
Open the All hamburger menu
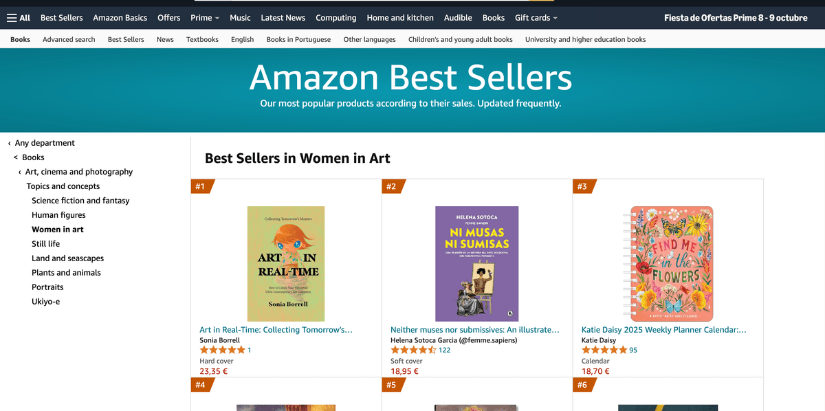tap(19, 18)
